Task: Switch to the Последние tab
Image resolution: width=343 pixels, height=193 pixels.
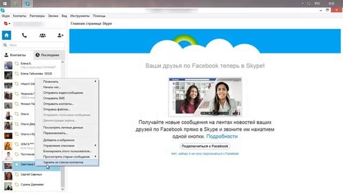Action: 49,55
